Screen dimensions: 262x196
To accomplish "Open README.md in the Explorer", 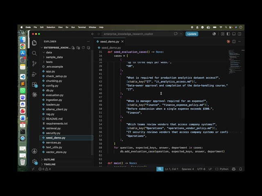I will coord(54,119).
